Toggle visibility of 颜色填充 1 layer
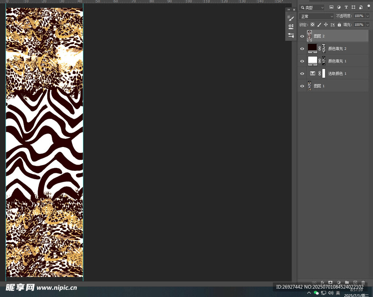Image resolution: width=373 pixels, height=297 pixels. click(302, 61)
